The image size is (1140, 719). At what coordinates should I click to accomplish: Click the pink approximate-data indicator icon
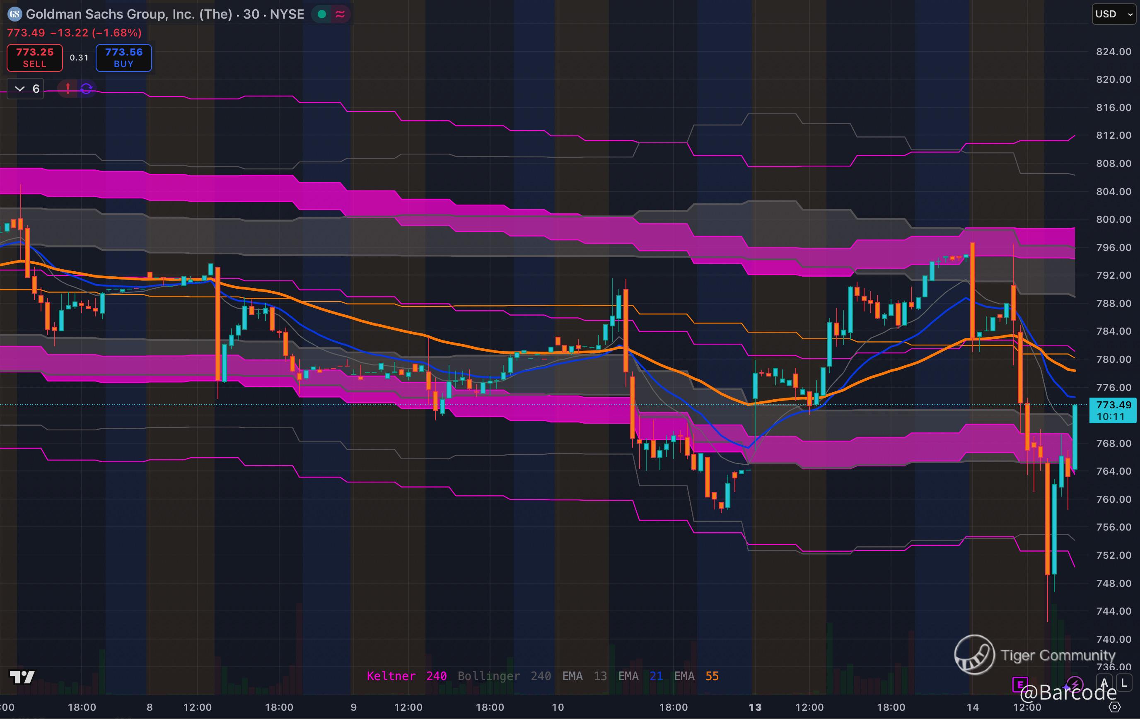(x=340, y=14)
